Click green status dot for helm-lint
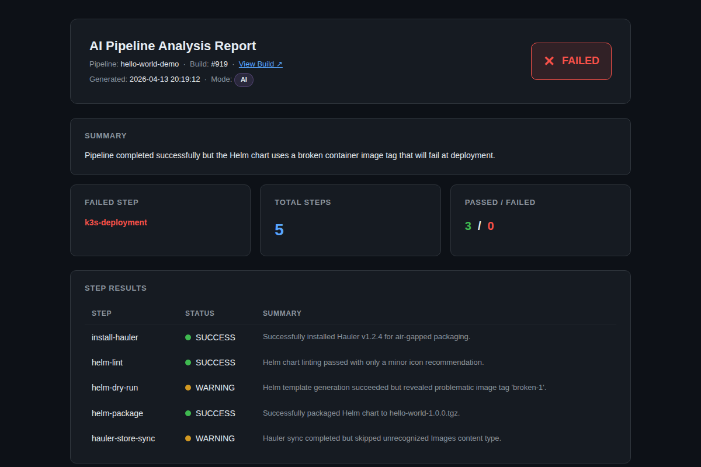Image resolution: width=701 pixels, height=467 pixels. 188,363
